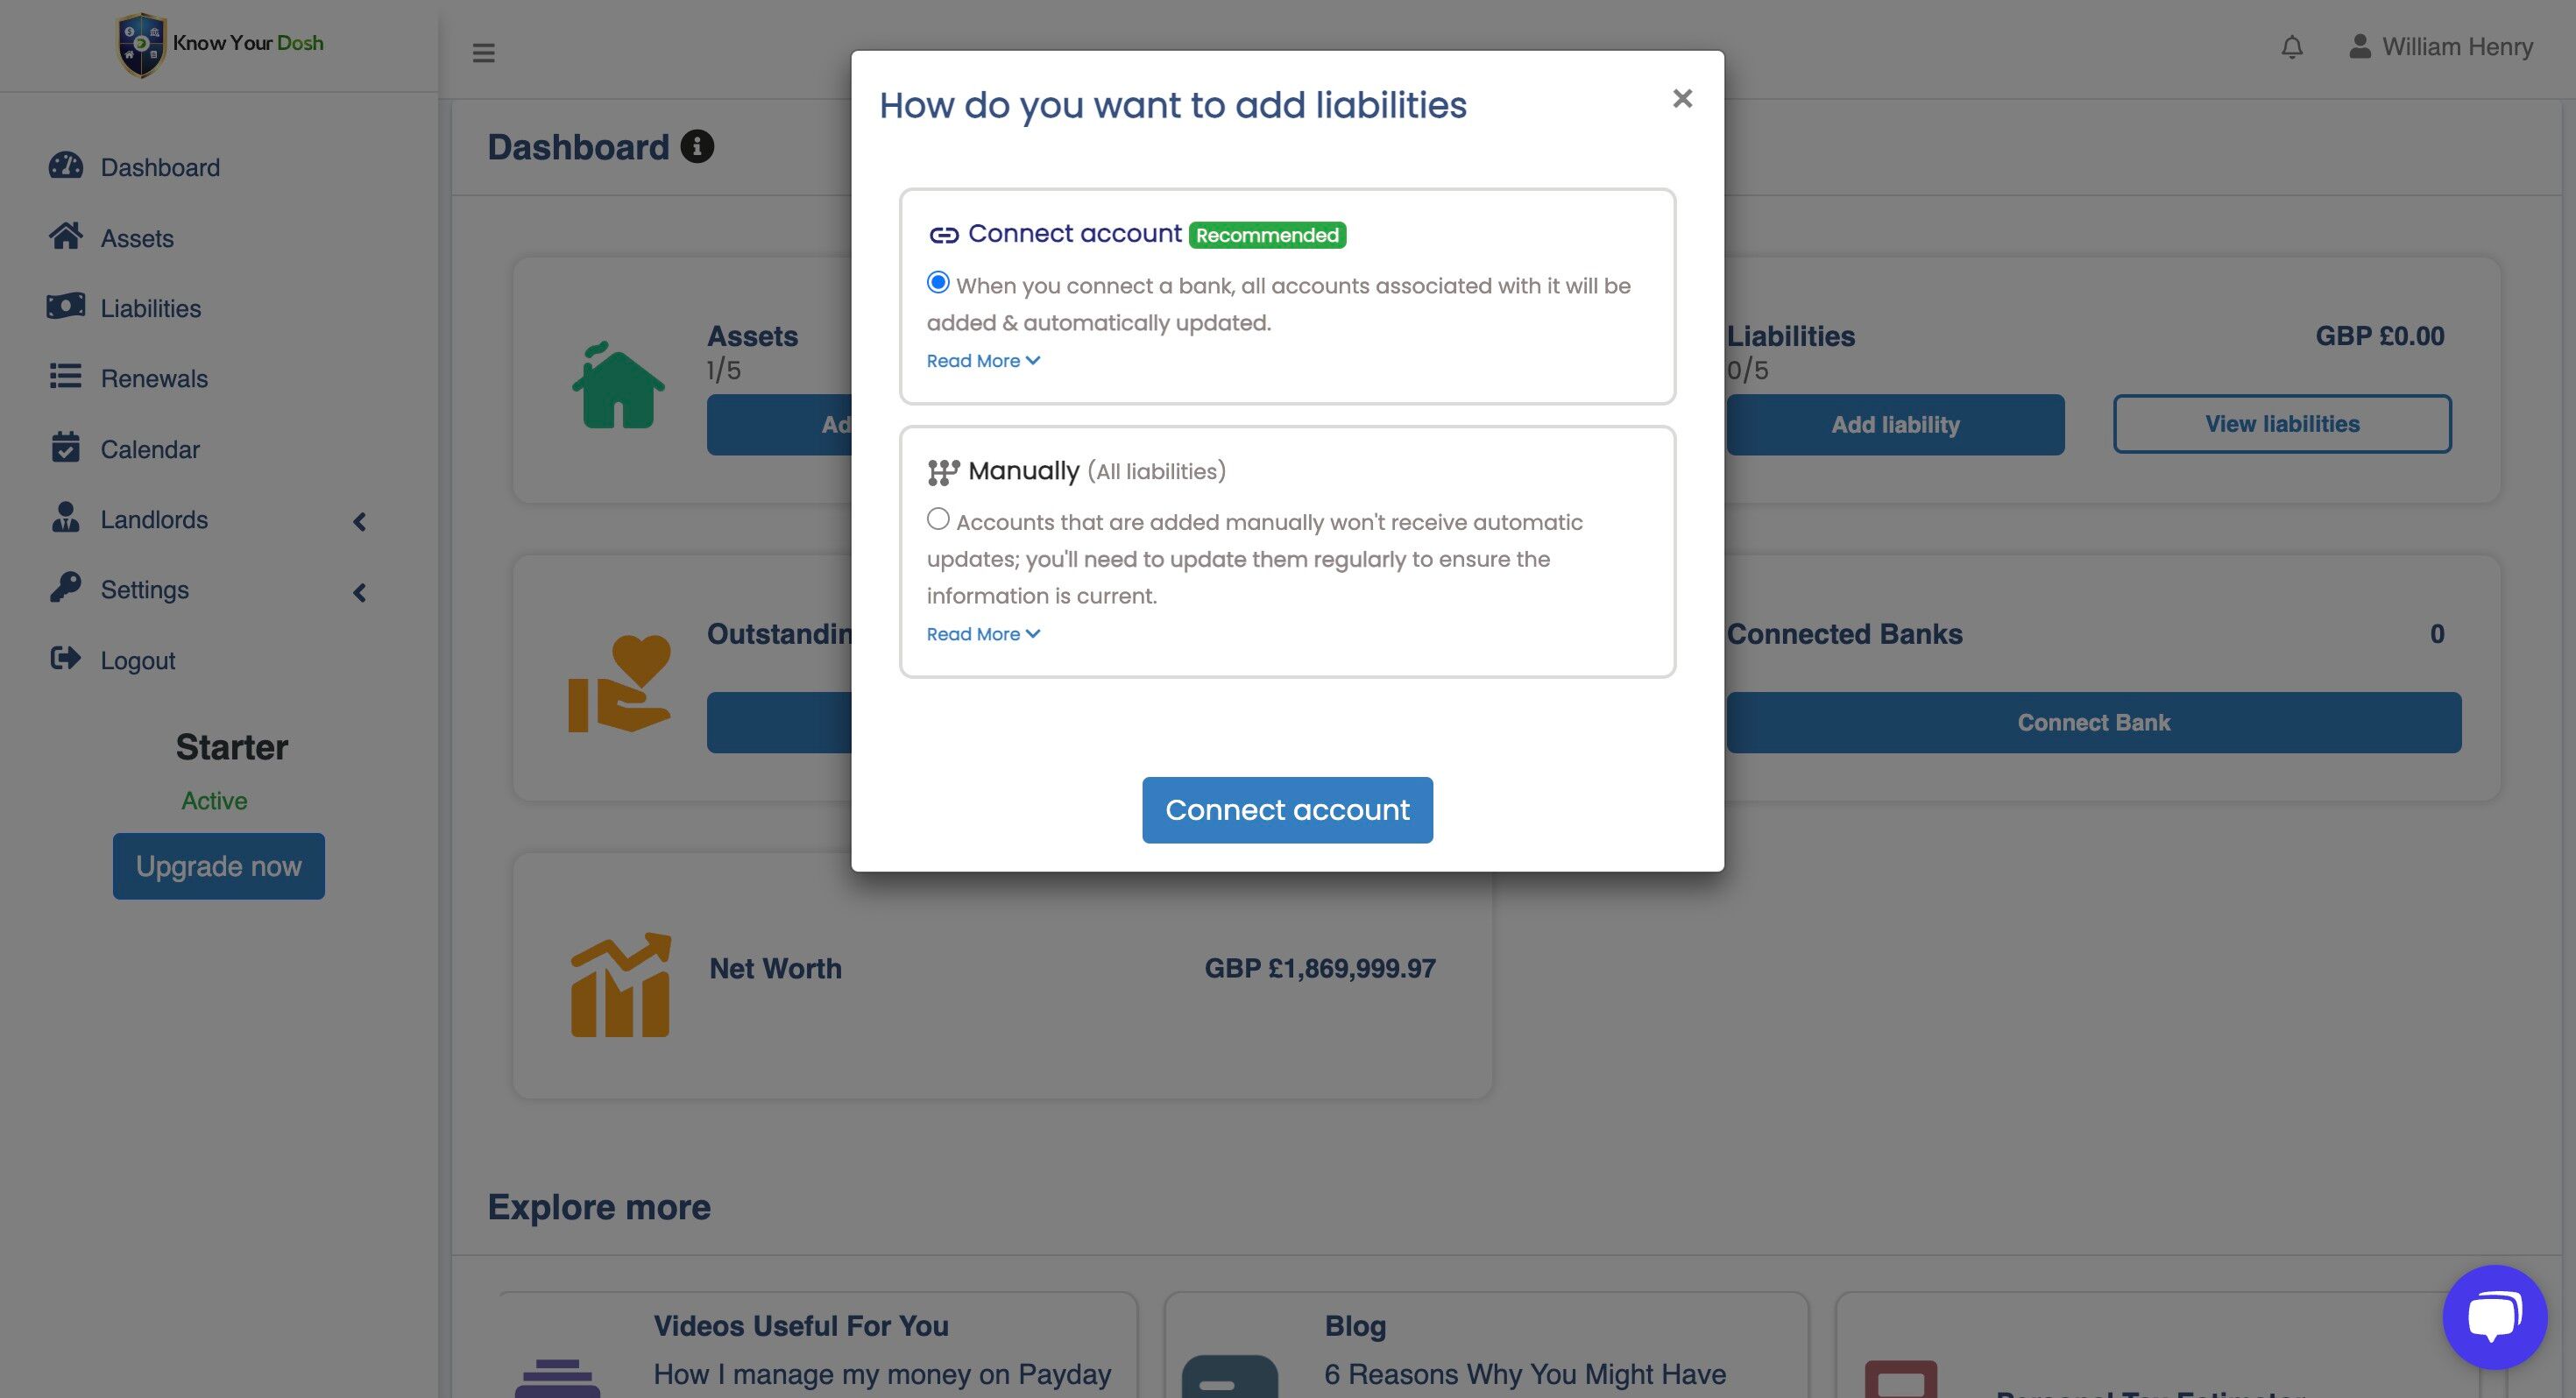Image resolution: width=2576 pixels, height=1398 pixels.
Task: Expand Read More under Connect account
Action: tap(983, 361)
